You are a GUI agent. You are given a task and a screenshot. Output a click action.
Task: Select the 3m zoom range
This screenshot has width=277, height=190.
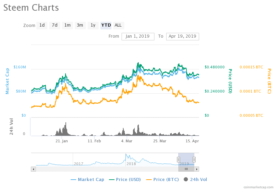80,25
